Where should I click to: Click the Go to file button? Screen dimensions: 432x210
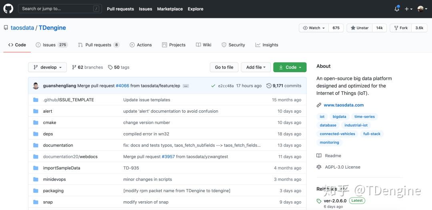224,67
